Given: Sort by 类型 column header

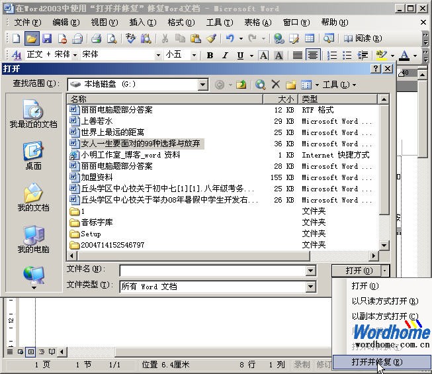Looking at the screenshot, I should [338, 99].
